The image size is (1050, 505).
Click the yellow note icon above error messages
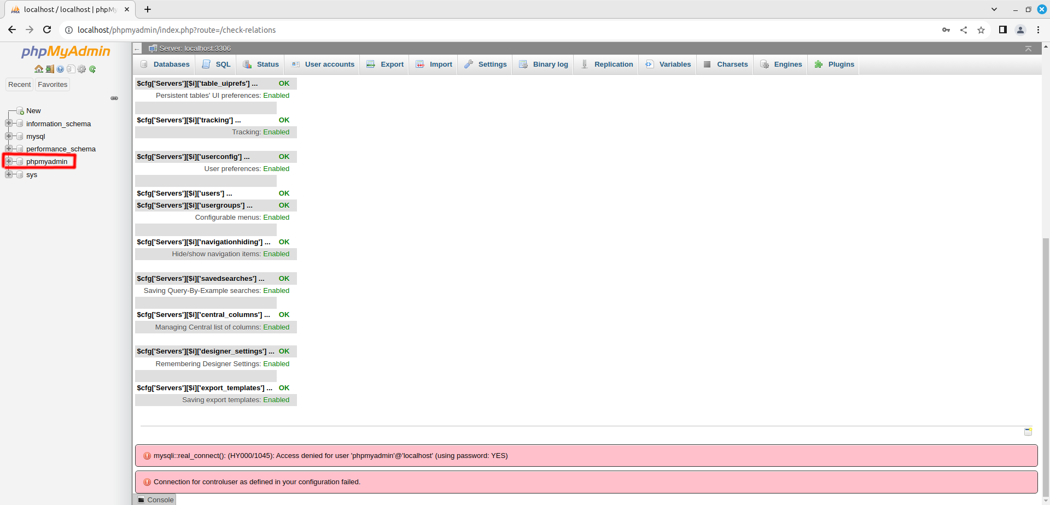(1028, 432)
